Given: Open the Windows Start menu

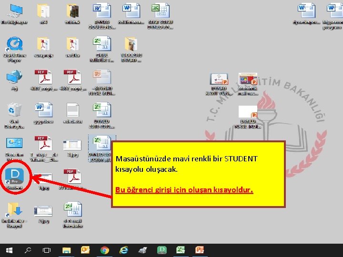Looking at the screenshot, I should [9, 250].
